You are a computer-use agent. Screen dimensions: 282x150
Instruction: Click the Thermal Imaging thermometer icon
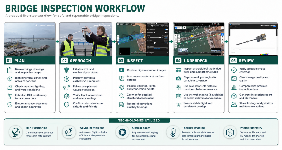click(173, 132)
